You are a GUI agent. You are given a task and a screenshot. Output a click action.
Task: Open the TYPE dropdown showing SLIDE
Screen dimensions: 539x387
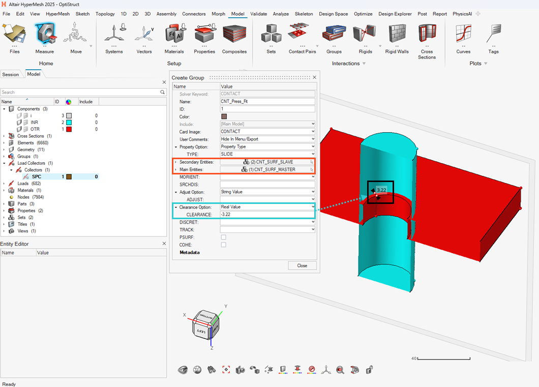click(267, 154)
